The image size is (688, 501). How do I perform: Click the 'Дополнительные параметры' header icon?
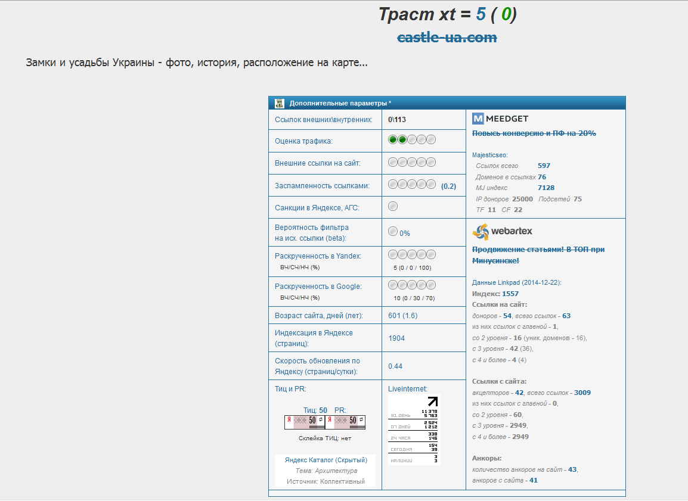tap(280, 104)
